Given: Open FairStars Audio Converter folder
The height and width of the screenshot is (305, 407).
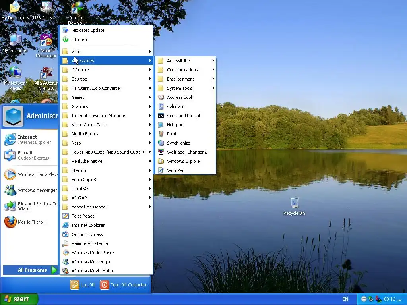Looking at the screenshot, I should [x=106, y=88].
